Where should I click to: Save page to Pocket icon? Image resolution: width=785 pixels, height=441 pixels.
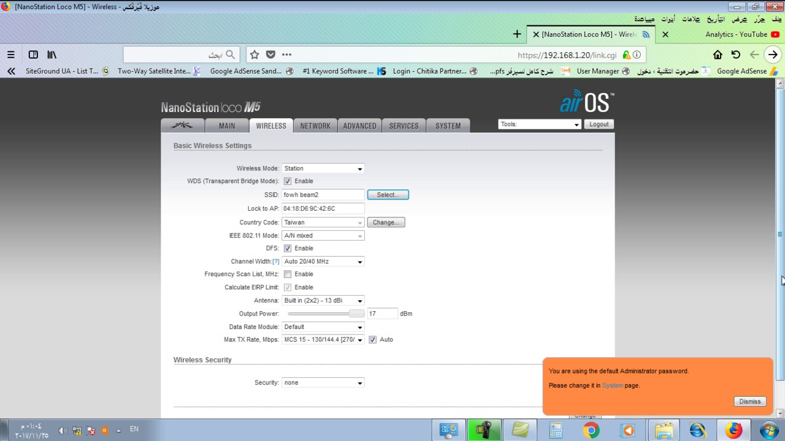[x=270, y=55]
